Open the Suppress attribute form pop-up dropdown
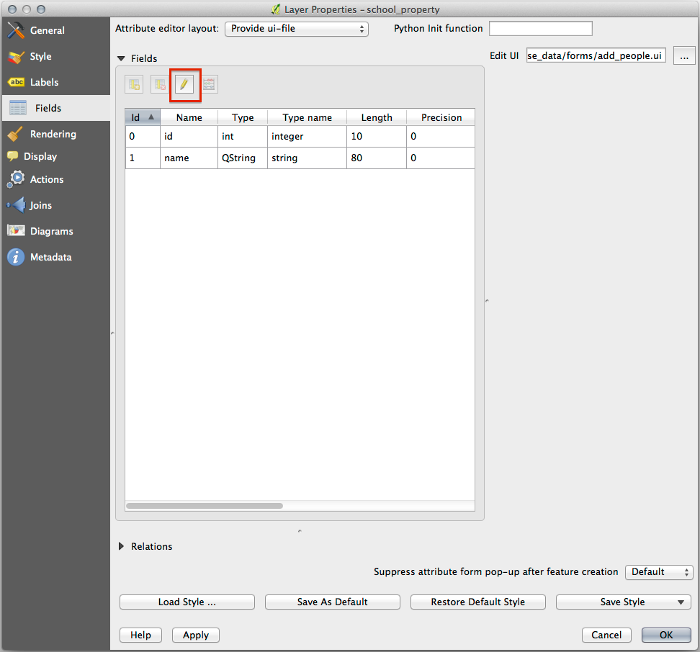700x652 pixels. tap(658, 572)
